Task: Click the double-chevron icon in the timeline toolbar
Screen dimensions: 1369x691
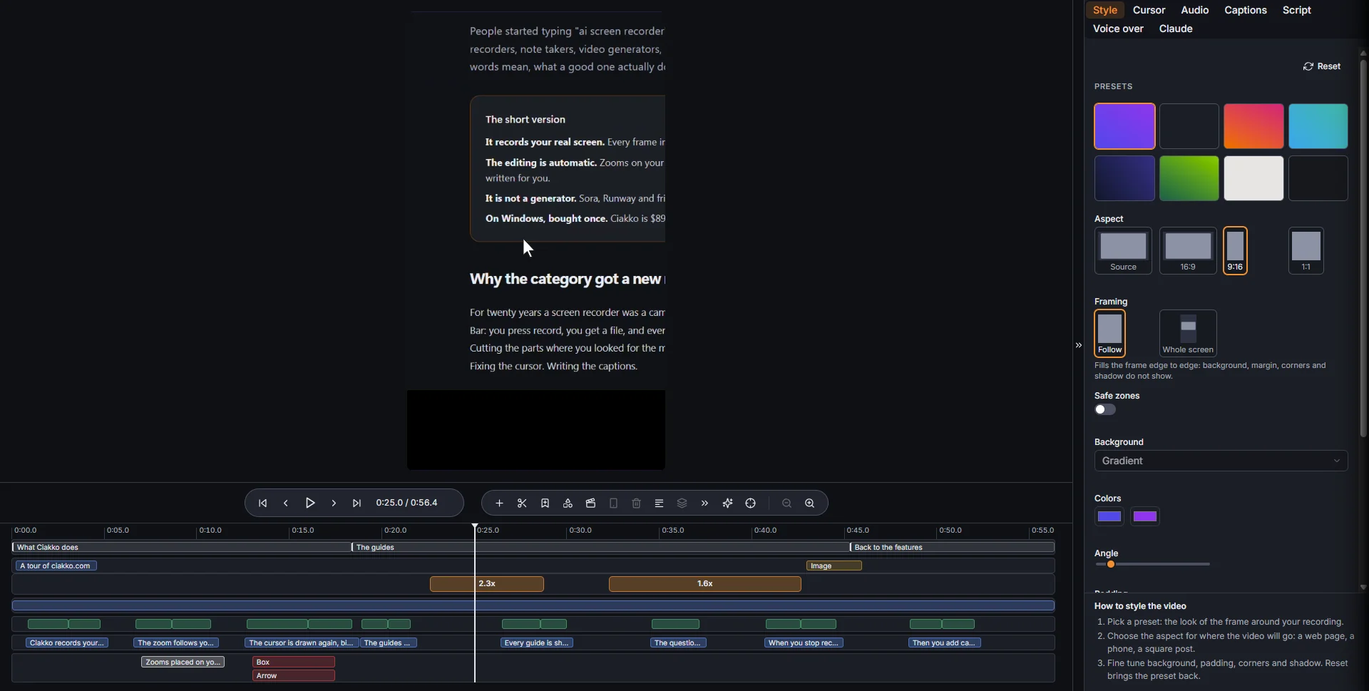Action: click(704, 503)
